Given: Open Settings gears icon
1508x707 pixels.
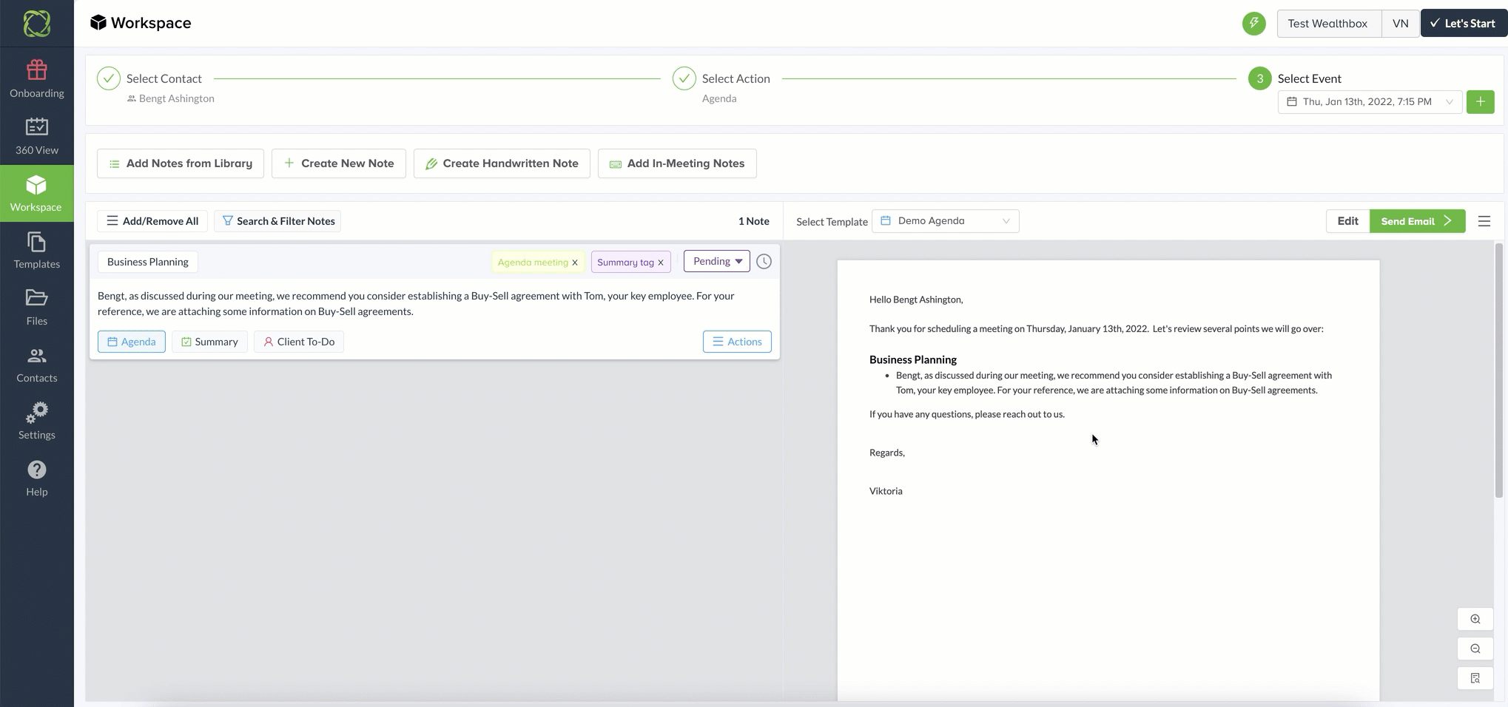Looking at the screenshot, I should (37, 413).
